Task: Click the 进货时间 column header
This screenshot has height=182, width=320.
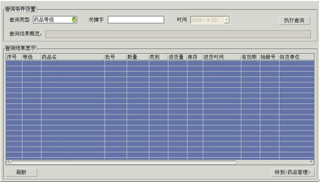Action: click(222, 57)
